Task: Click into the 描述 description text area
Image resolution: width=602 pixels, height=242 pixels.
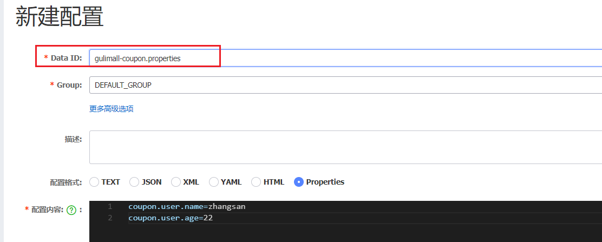Action: click(325, 147)
